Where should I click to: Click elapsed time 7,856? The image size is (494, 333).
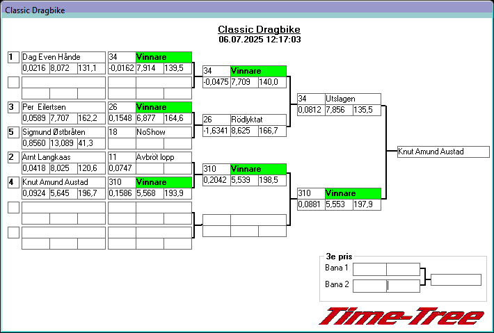click(x=339, y=110)
